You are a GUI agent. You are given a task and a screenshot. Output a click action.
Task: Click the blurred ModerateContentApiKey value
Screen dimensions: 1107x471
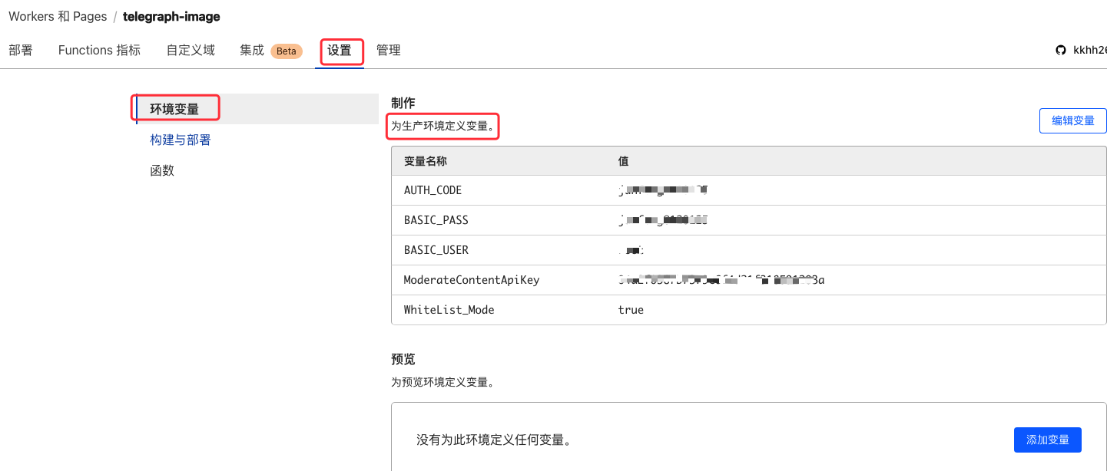point(721,280)
